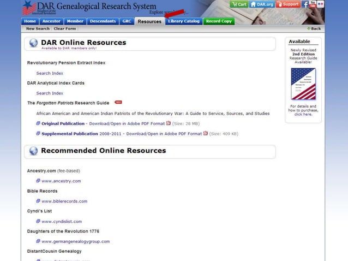348x261 pixels.
Task: Go Back using the Back link
Action: coord(316,28)
